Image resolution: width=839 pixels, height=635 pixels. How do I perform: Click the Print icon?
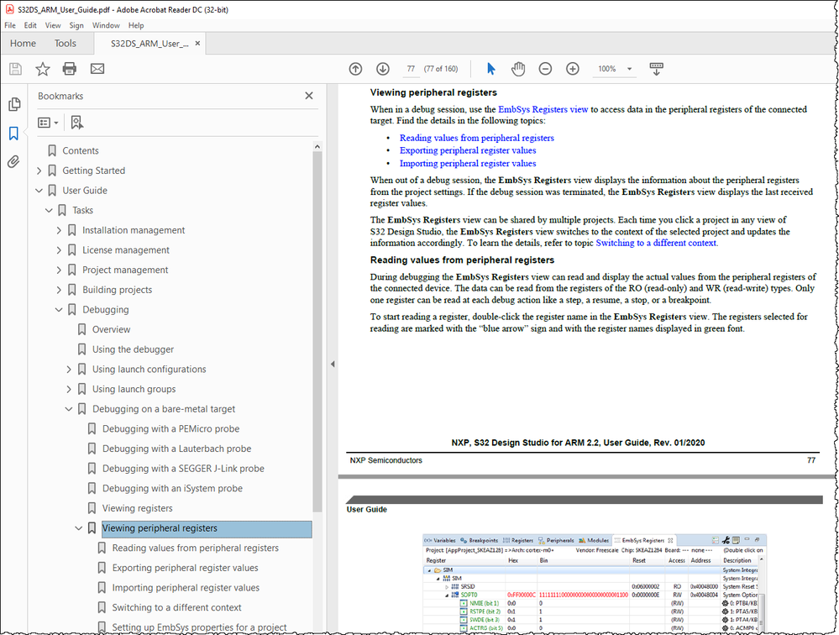click(69, 69)
